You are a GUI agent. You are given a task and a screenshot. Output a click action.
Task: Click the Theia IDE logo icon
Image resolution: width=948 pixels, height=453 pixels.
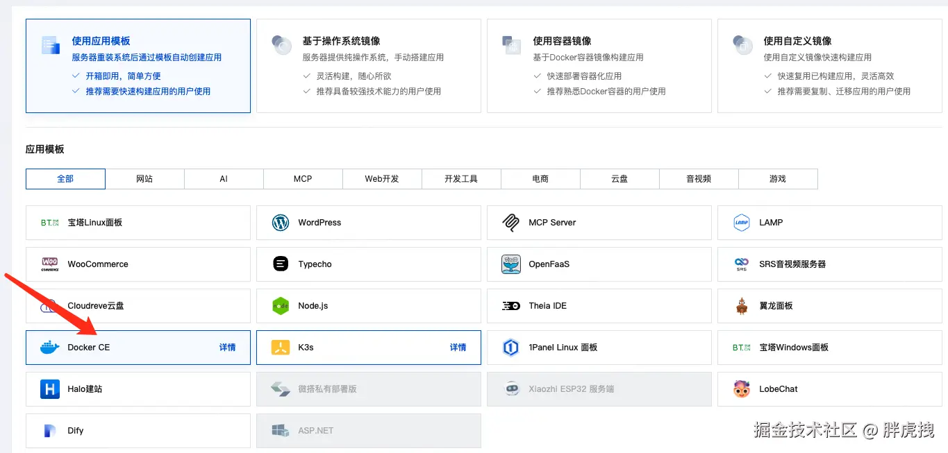[511, 306]
